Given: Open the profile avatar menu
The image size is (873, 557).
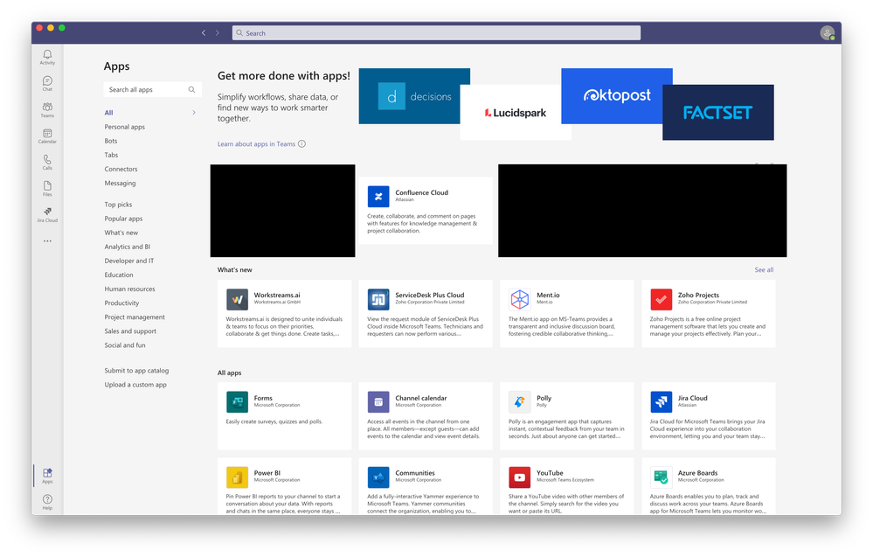Looking at the screenshot, I should 827,33.
